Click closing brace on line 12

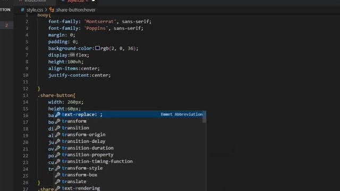coord(39,89)
